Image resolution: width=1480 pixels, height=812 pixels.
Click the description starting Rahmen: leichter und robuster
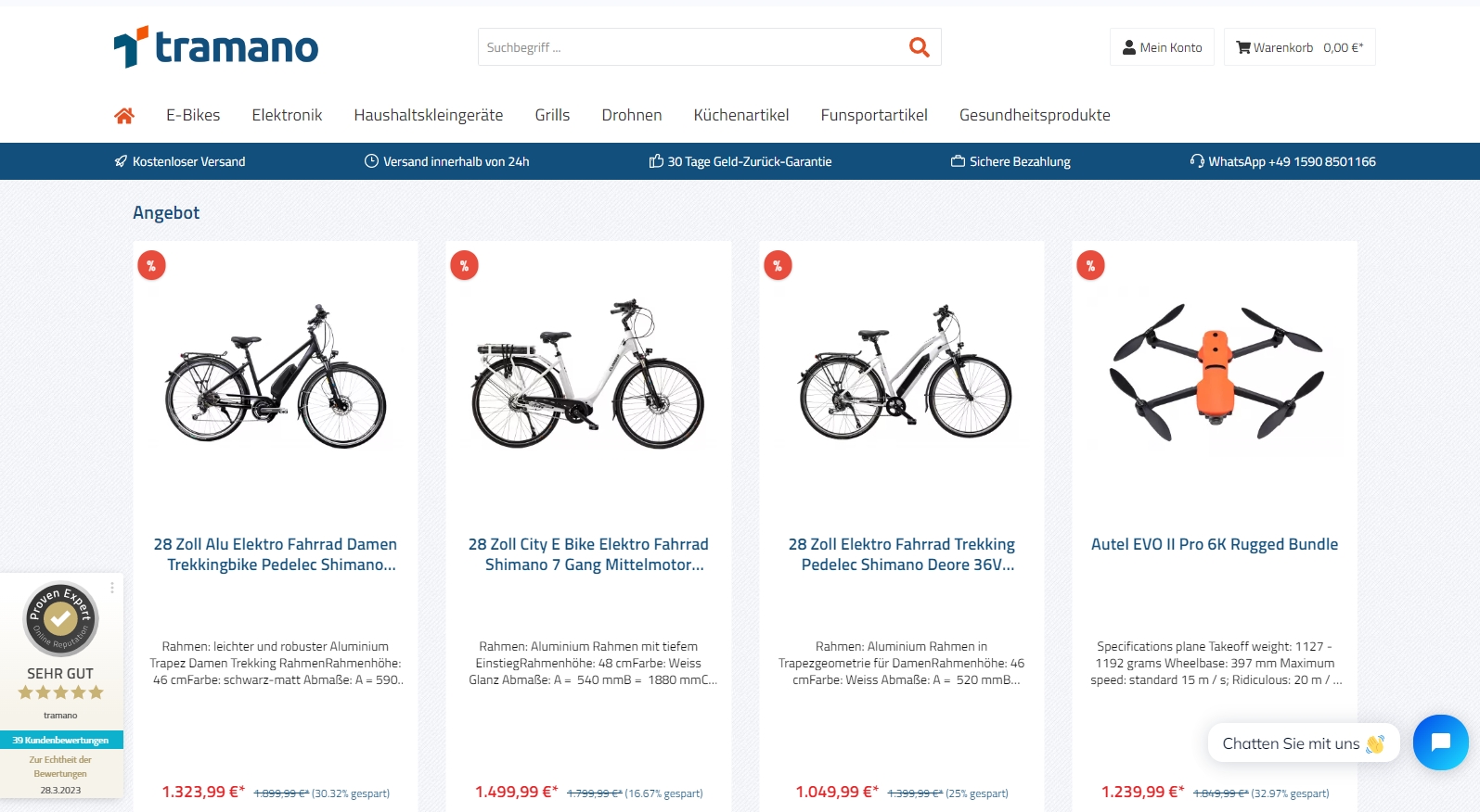[x=276, y=663]
